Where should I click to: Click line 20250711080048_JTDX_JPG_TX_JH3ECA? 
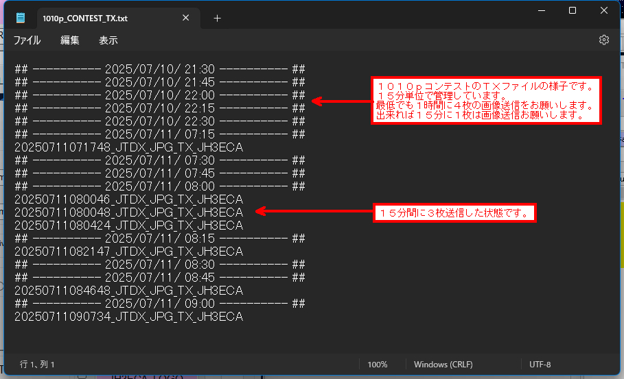[x=128, y=212]
